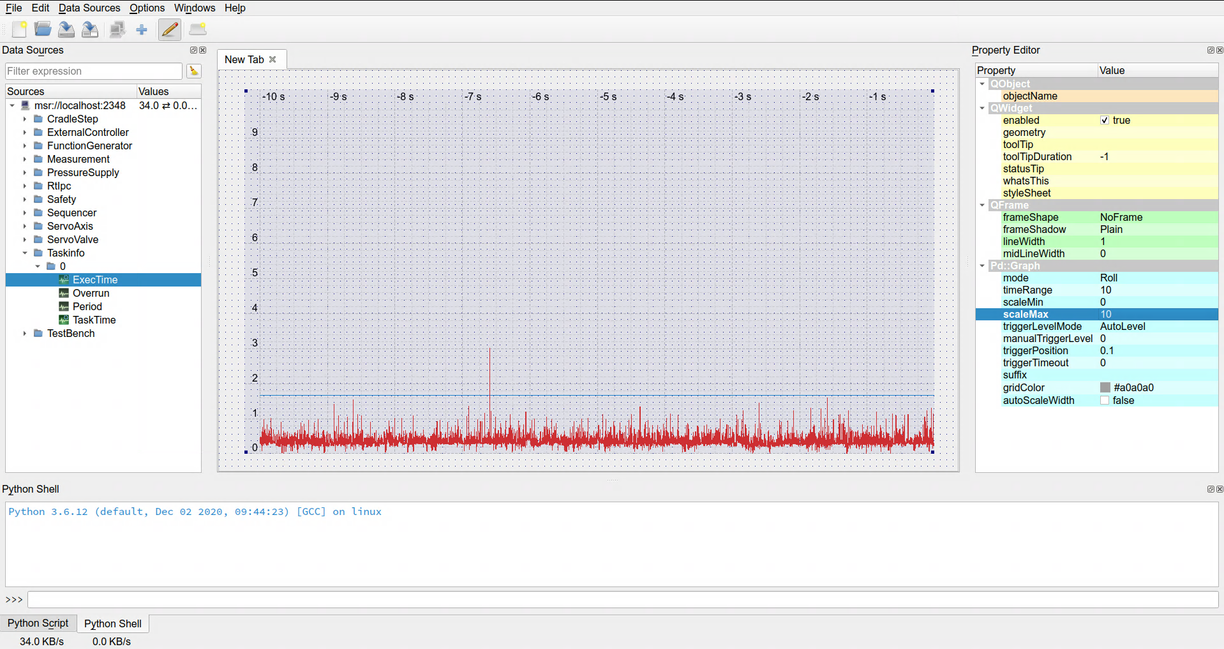This screenshot has width=1224, height=649.
Task: Close the Python Shell panel
Action: (x=1220, y=489)
